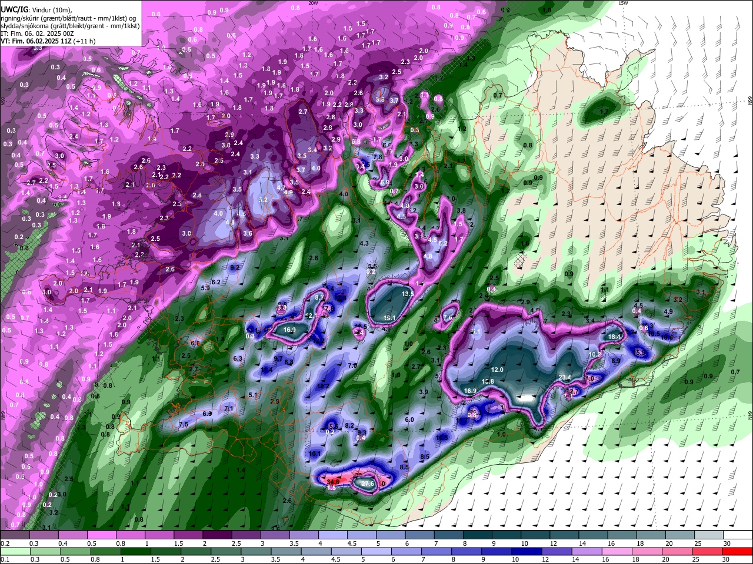The width and height of the screenshot is (753, 564).
Task: Click the bright pink 0.5 swatch on the snow scale
Action: 101,535
